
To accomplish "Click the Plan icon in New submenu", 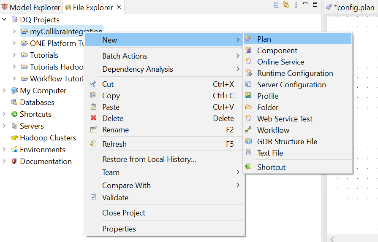I will pyautogui.click(x=249, y=39).
